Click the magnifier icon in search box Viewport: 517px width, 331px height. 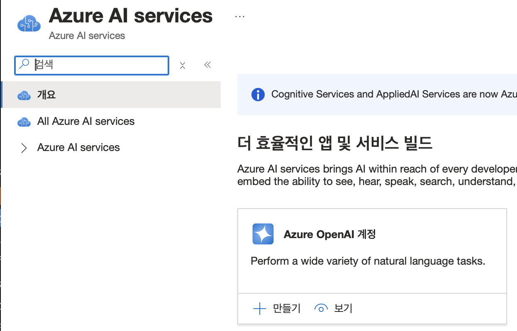24,64
